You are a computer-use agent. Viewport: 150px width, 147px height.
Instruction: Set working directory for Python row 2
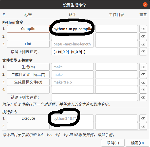[x=117, y=36]
